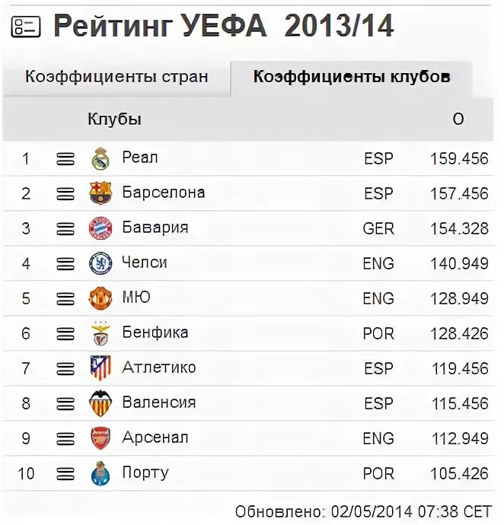The image size is (504, 525).
Task: Click the position-unchanged icon in the Порту row
Action: pos(65,474)
